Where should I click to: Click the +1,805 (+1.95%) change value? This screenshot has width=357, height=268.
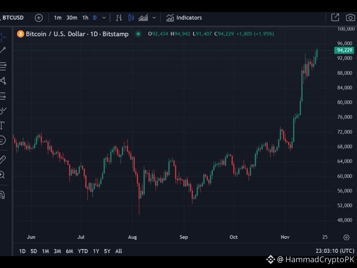tap(255, 34)
